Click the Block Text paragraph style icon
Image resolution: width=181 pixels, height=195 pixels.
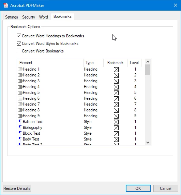click(20, 134)
